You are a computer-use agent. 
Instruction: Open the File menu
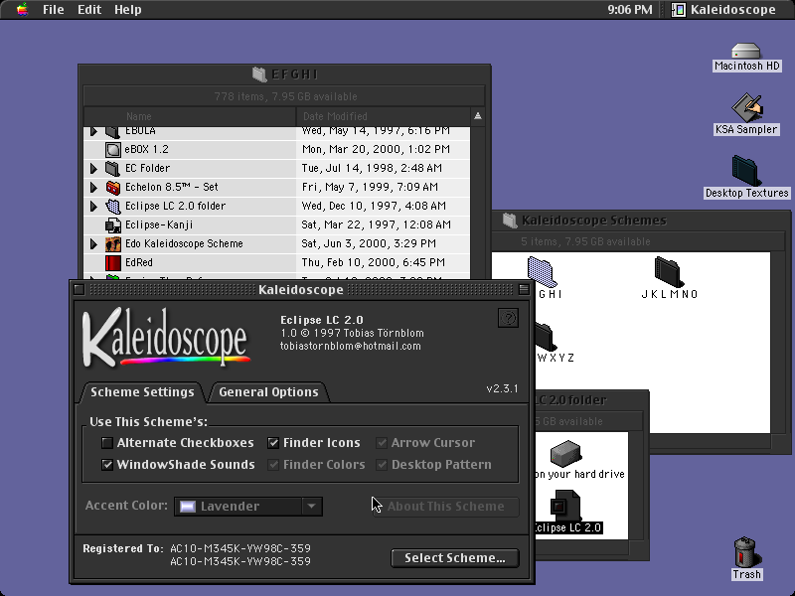click(54, 10)
